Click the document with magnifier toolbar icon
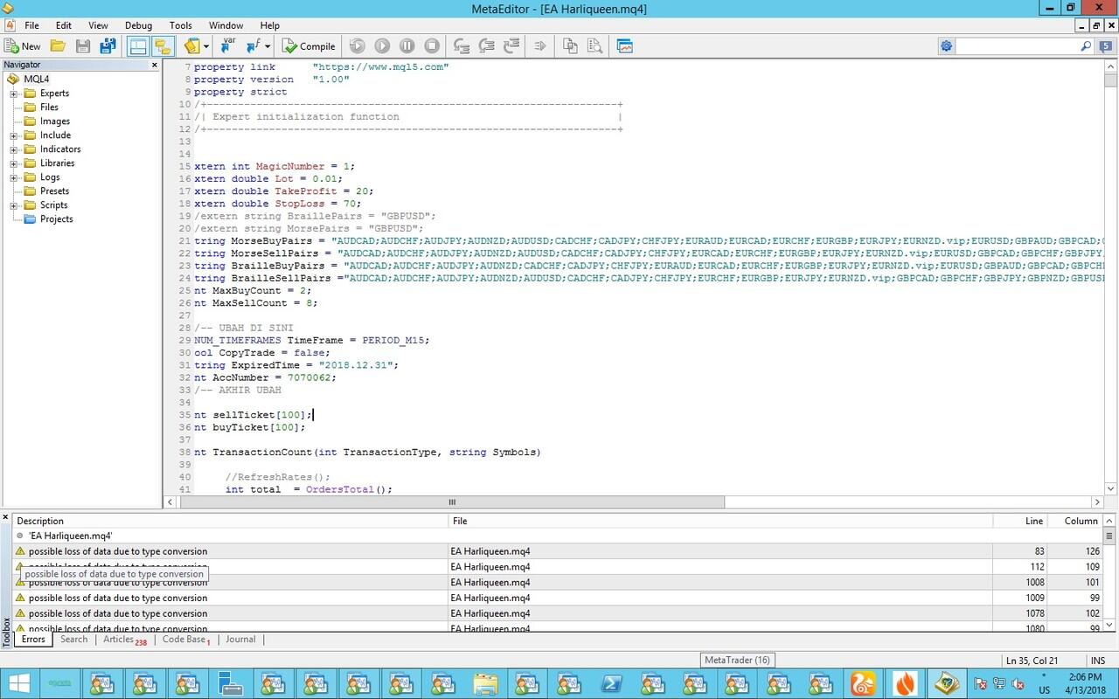The height and width of the screenshot is (699, 1119). [595, 46]
